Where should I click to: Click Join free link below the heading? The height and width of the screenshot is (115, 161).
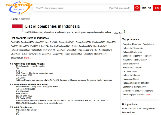click(x=119, y=33)
